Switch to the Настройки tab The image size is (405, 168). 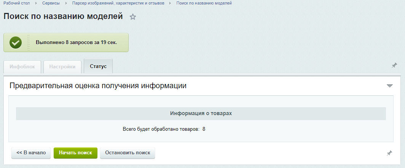(62, 67)
